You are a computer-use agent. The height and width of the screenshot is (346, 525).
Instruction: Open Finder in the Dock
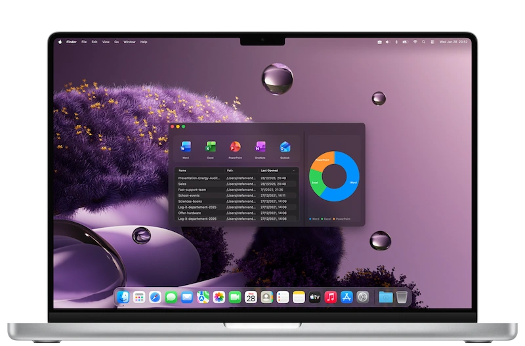point(123,297)
